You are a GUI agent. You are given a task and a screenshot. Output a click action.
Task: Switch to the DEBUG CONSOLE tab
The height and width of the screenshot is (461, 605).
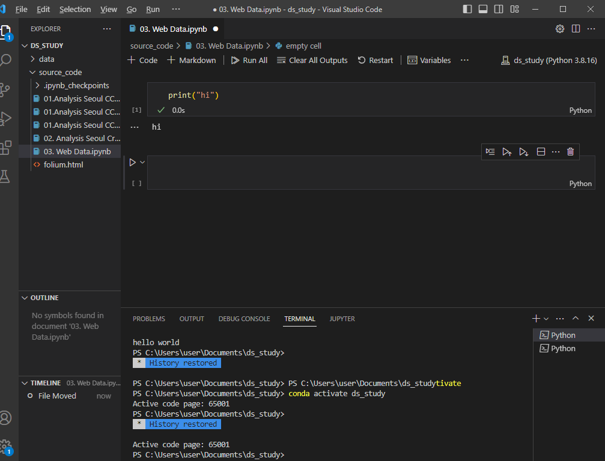pyautogui.click(x=245, y=319)
